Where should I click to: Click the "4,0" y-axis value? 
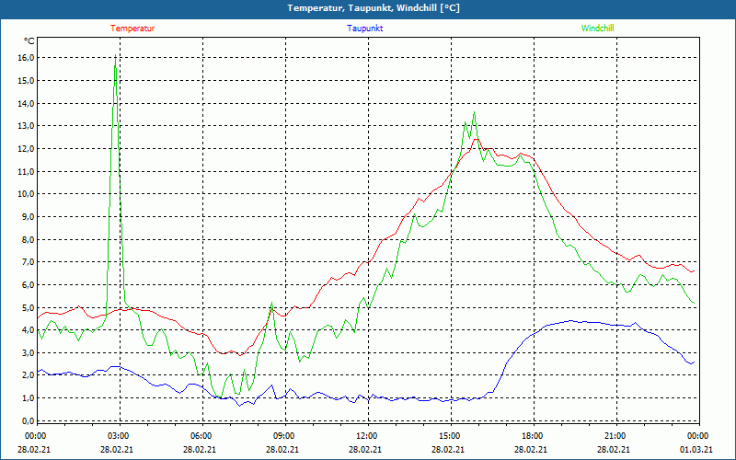point(29,330)
